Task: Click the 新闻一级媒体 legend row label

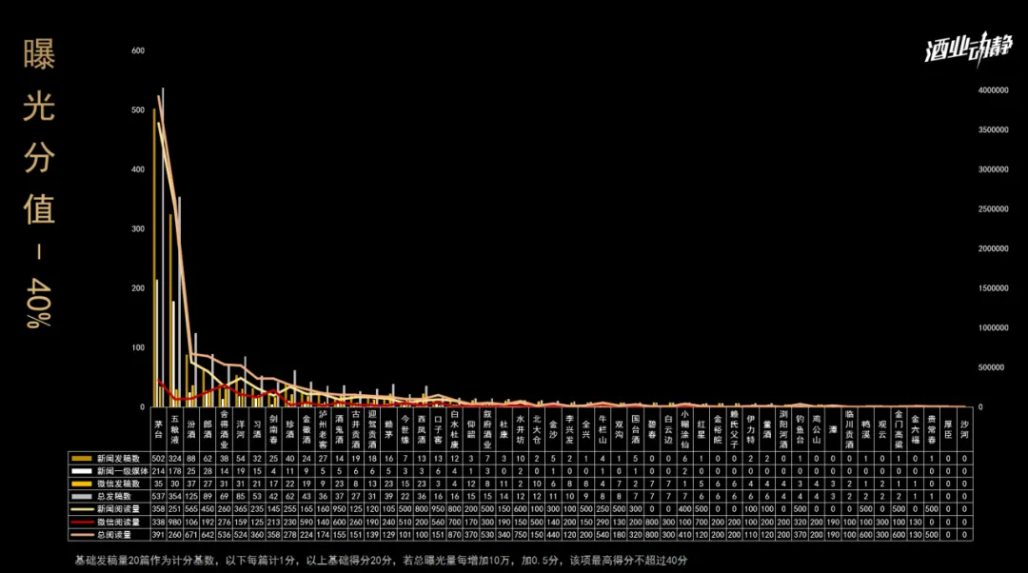Action: click(x=123, y=471)
